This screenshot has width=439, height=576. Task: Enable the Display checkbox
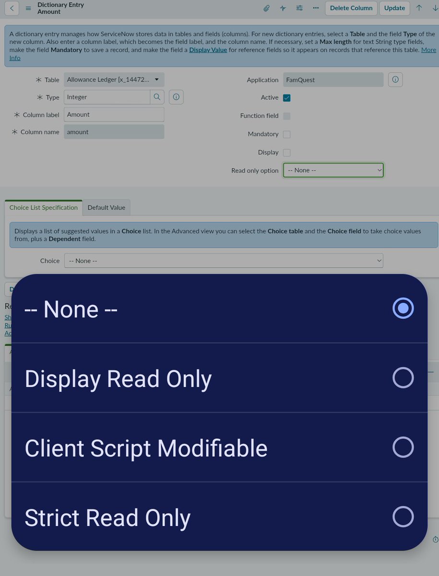point(287,153)
